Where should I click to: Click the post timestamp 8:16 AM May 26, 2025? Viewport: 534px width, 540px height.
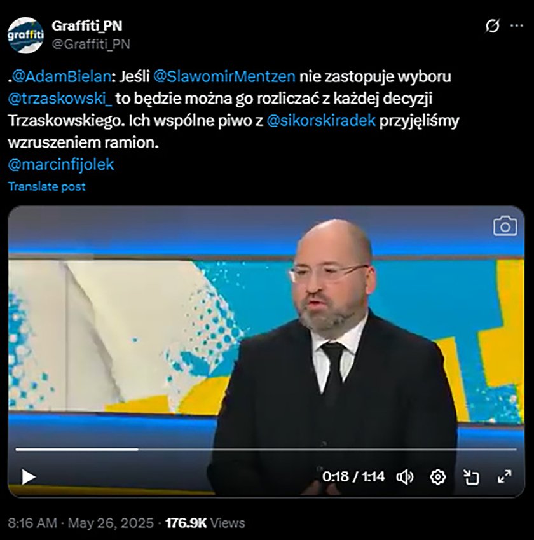[x=81, y=523]
